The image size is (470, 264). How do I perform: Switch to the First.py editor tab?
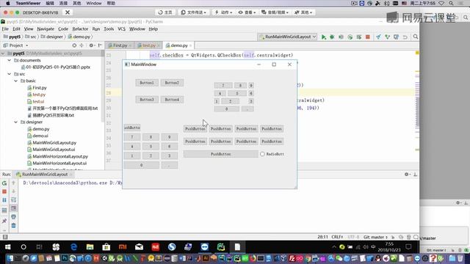[120, 45]
